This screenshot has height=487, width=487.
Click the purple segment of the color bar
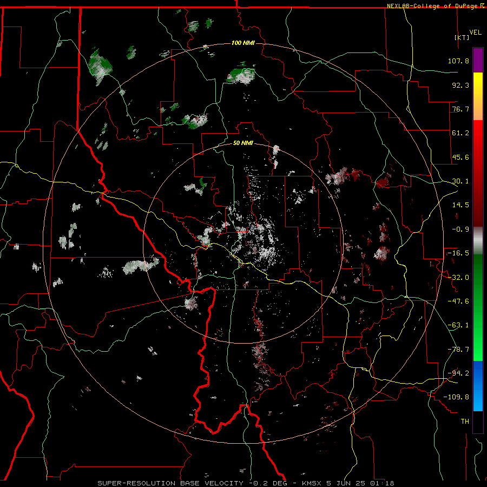click(478, 60)
